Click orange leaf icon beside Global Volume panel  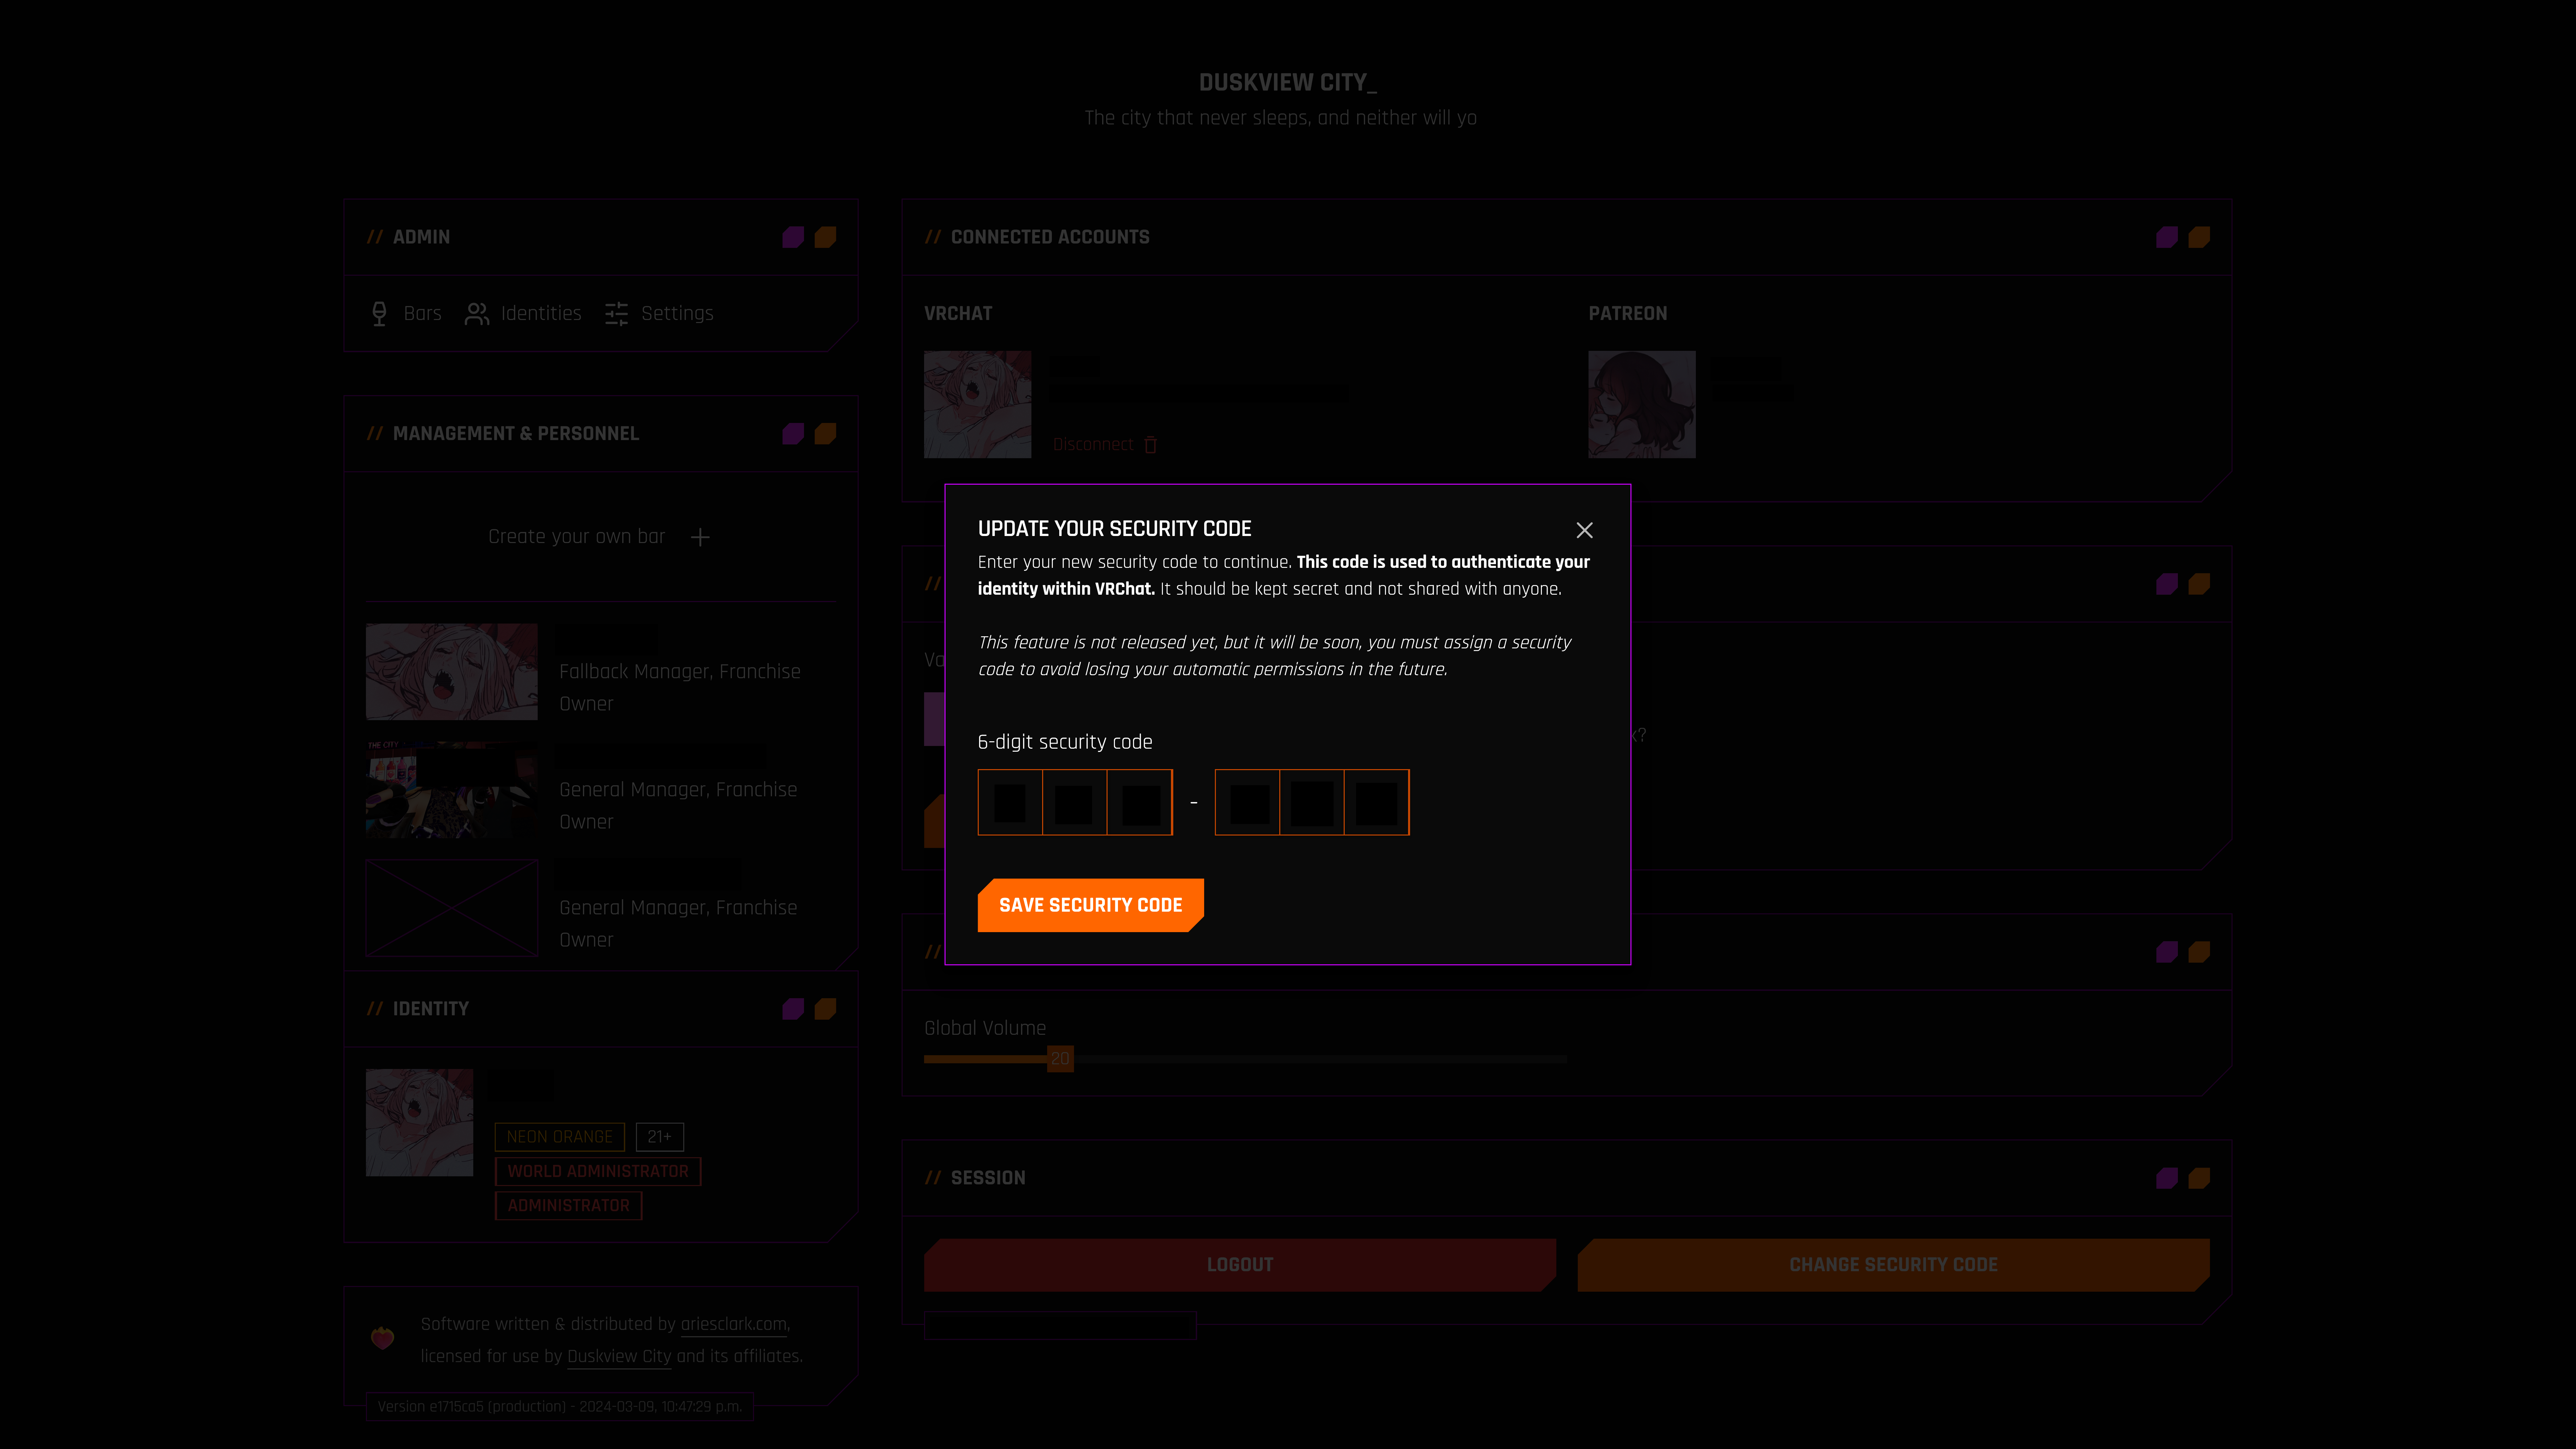[x=2199, y=952]
